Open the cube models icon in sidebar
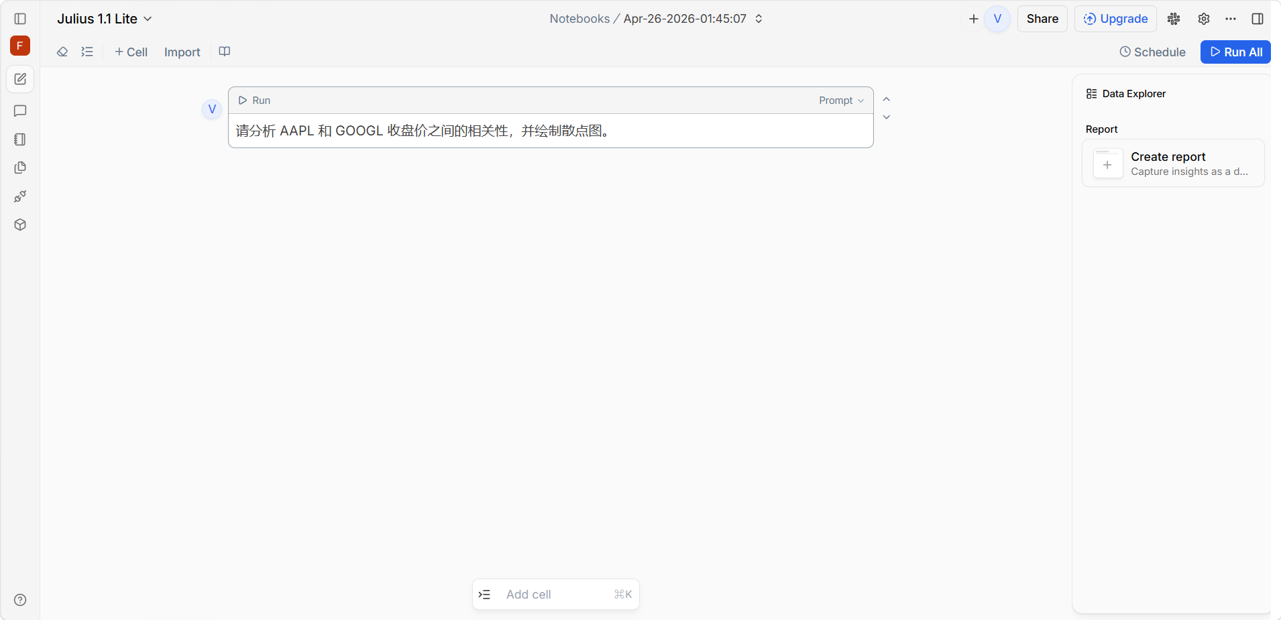The image size is (1281, 620). (20, 225)
